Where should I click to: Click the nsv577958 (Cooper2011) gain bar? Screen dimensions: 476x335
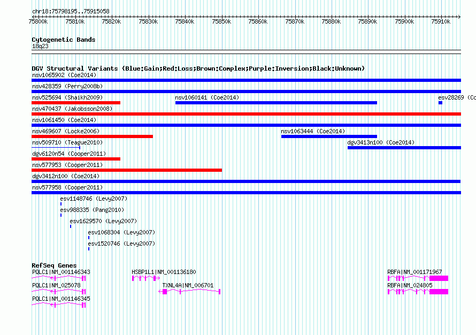point(246,193)
